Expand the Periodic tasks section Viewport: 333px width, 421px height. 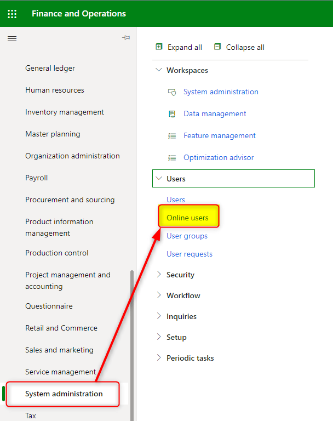159,358
